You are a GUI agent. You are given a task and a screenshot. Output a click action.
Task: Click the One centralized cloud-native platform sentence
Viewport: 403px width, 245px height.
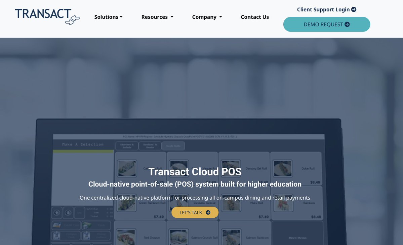coord(195,198)
